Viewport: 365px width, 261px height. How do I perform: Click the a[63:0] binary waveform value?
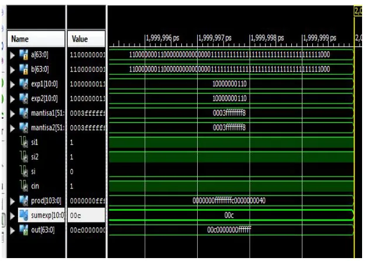click(x=229, y=54)
